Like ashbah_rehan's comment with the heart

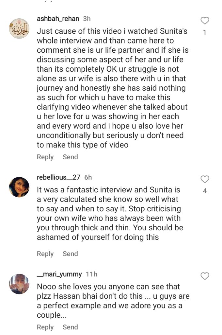click(x=205, y=21)
